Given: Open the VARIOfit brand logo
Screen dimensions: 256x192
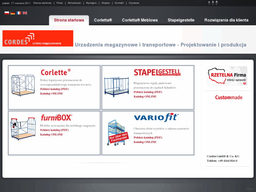Looking at the screenshot, I should point(156,117).
